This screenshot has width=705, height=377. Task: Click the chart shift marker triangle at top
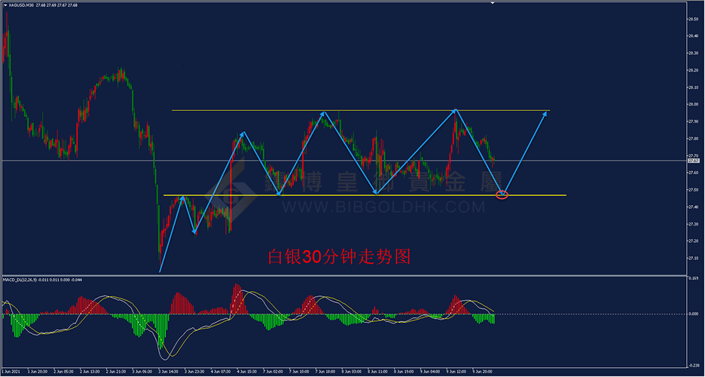coord(492,5)
